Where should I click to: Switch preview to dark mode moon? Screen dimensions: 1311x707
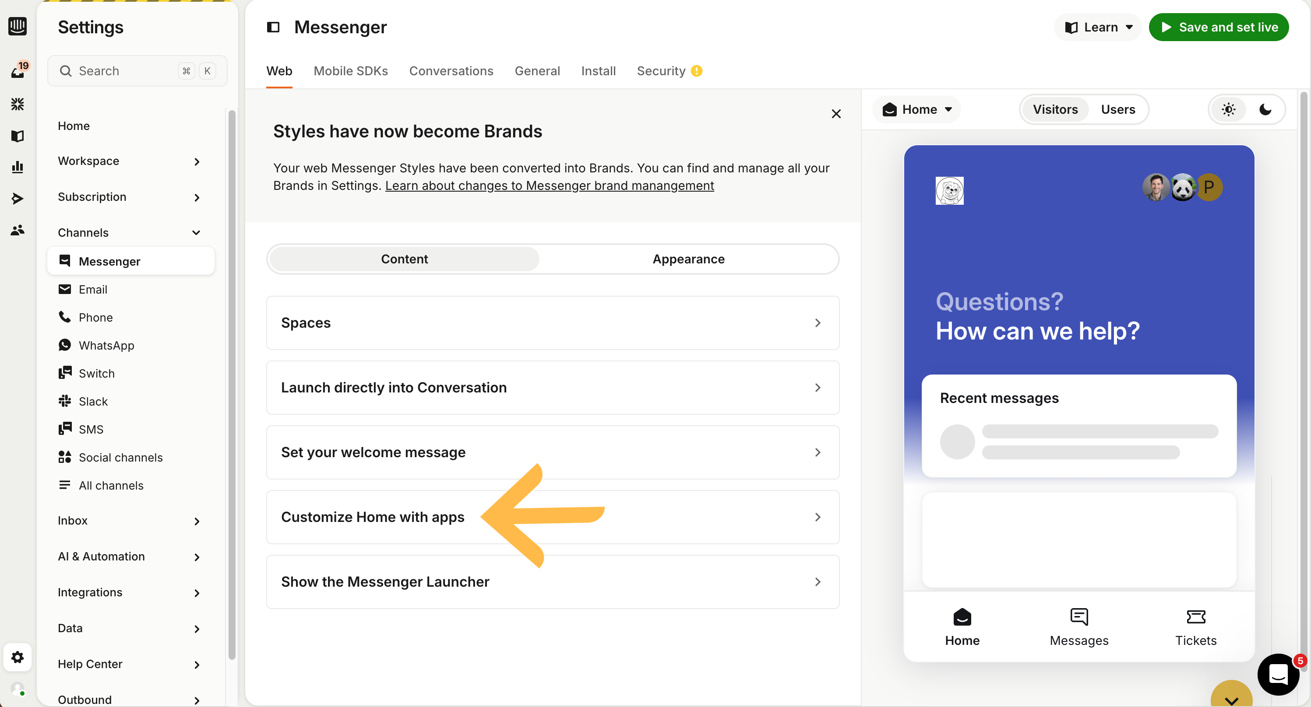1265,109
